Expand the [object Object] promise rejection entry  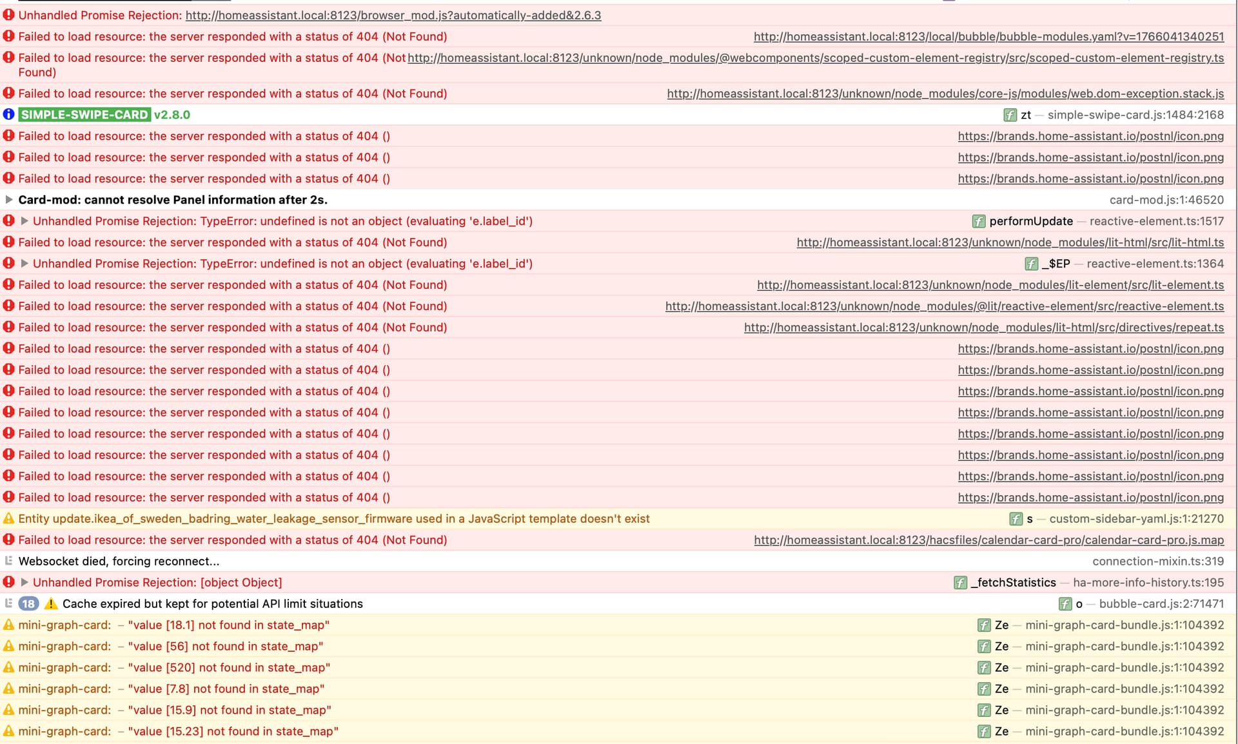(25, 583)
